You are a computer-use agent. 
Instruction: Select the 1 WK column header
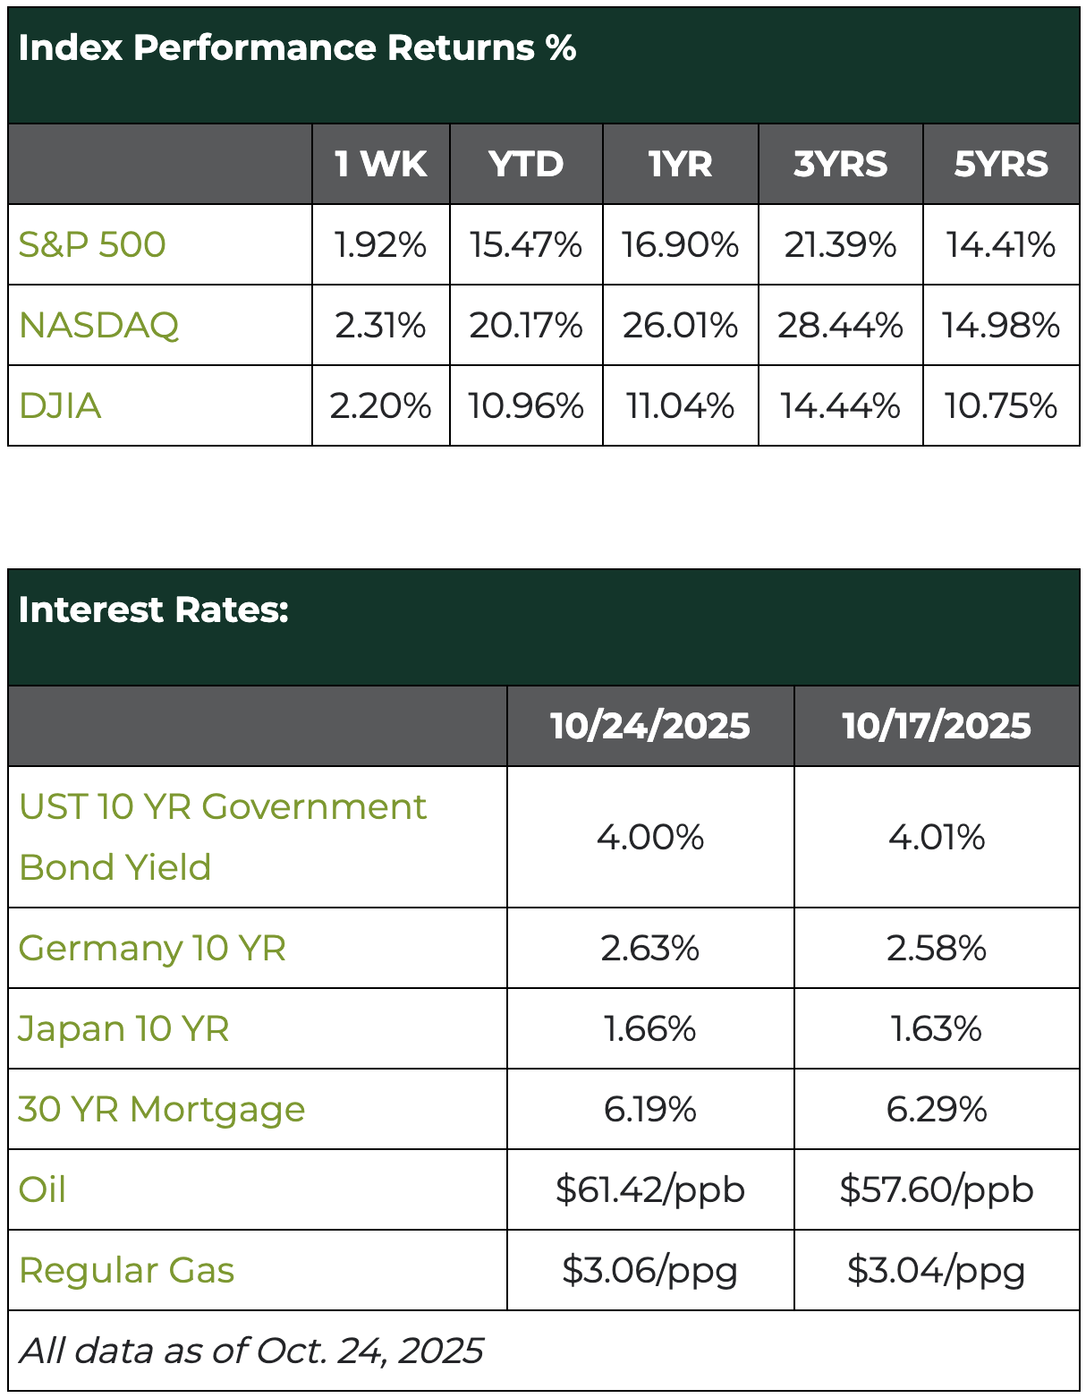381,165
